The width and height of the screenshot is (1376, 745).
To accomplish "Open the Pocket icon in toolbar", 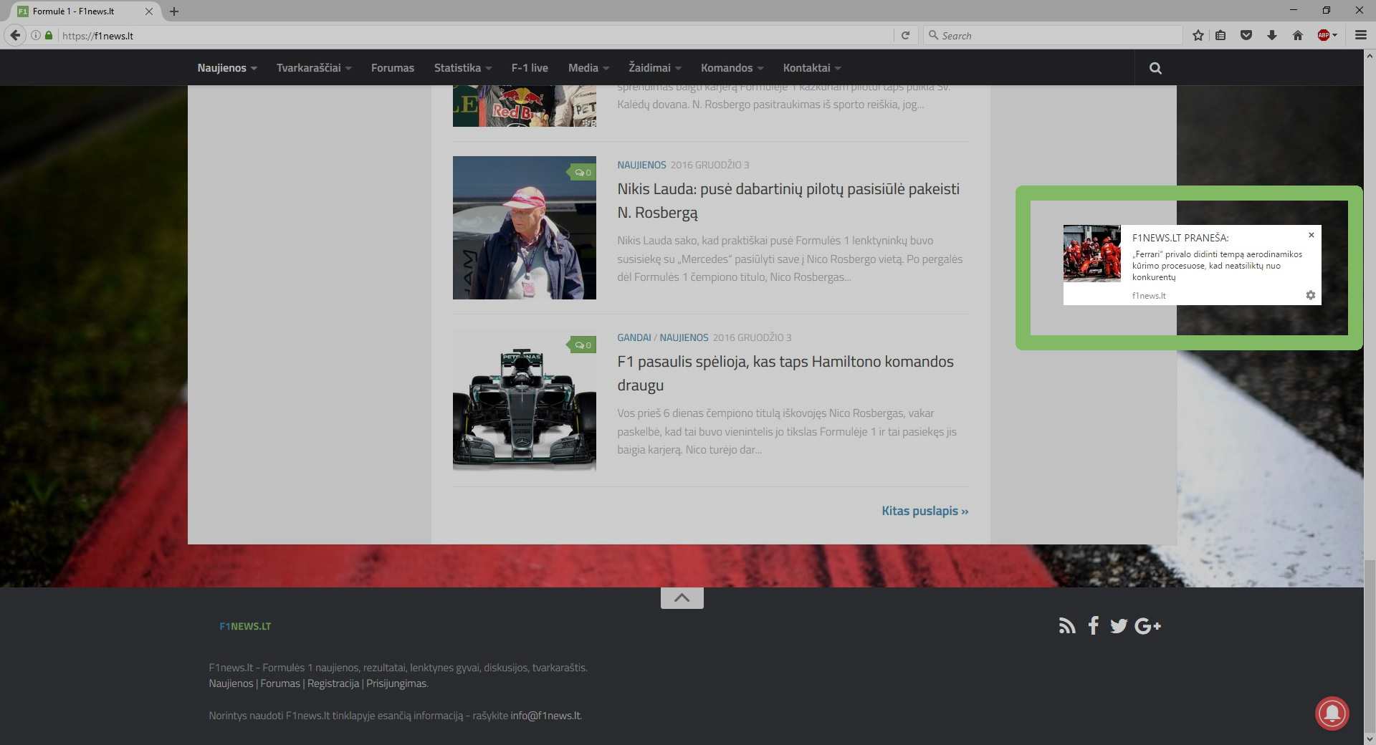I will point(1246,35).
